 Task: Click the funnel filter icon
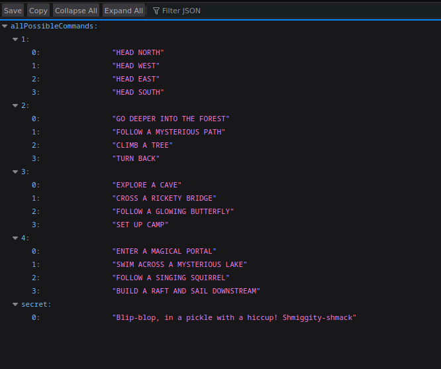[156, 11]
